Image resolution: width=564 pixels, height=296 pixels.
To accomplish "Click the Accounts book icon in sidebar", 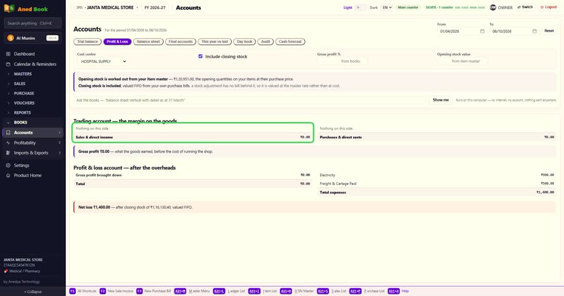I will [8, 132].
